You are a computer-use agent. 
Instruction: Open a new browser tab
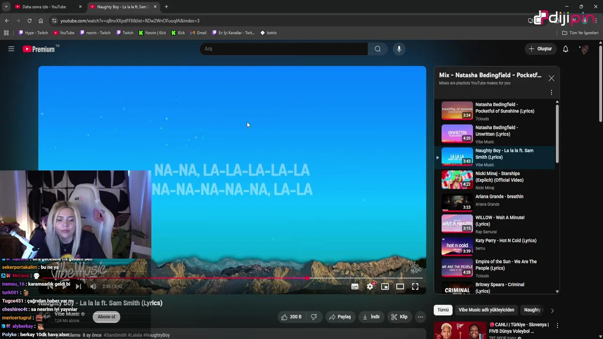coord(166,7)
